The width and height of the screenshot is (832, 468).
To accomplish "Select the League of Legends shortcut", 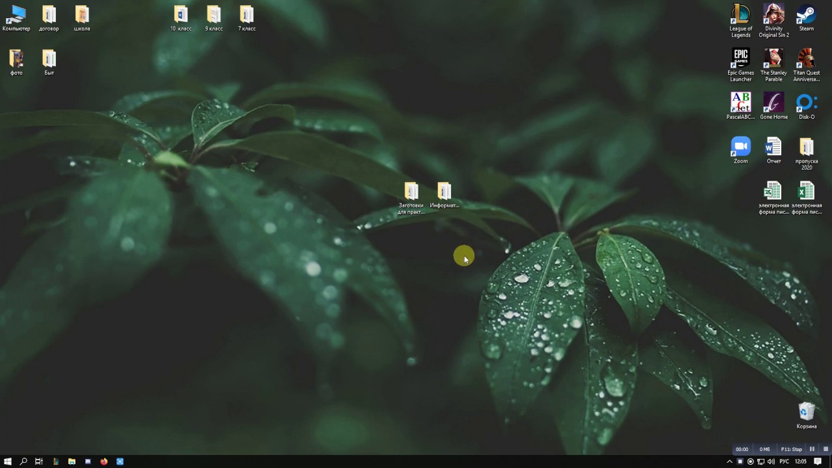I will tap(740, 21).
